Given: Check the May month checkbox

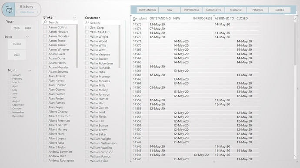Looking at the screenshot, I should [x=9, y=90].
